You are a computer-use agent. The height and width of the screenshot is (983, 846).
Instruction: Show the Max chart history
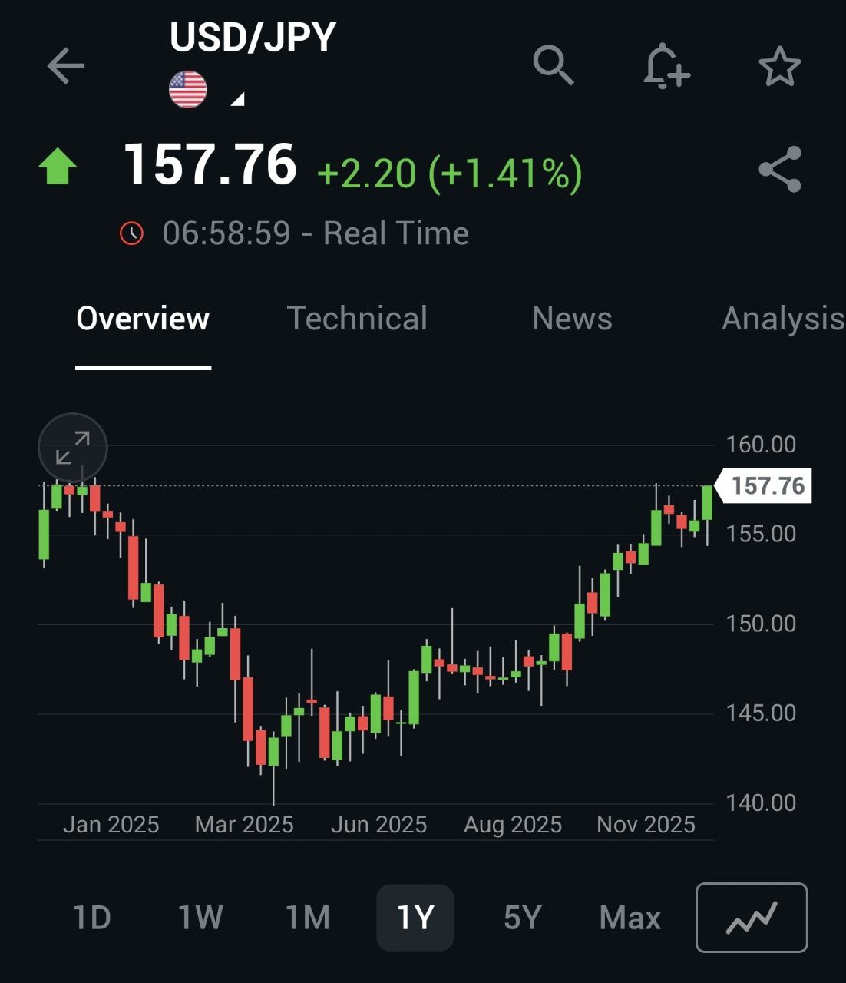point(630,918)
